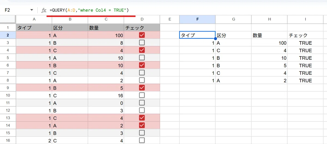Check the checkbox in row 11
Viewport: 327px width, 144px height.
(142, 103)
